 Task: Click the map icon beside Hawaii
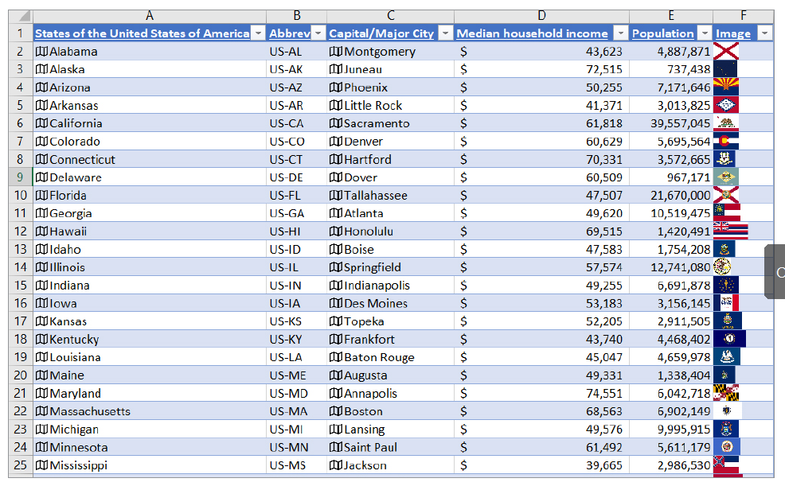click(x=42, y=231)
